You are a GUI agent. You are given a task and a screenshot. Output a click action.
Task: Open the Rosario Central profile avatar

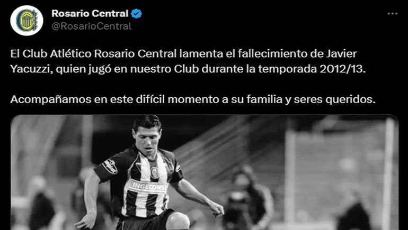pos(26,20)
